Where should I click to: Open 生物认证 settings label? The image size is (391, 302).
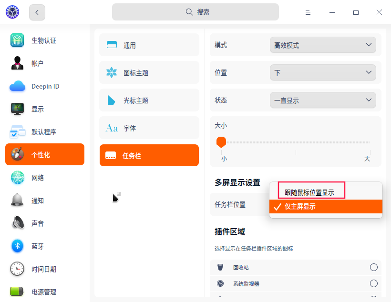point(44,40)
